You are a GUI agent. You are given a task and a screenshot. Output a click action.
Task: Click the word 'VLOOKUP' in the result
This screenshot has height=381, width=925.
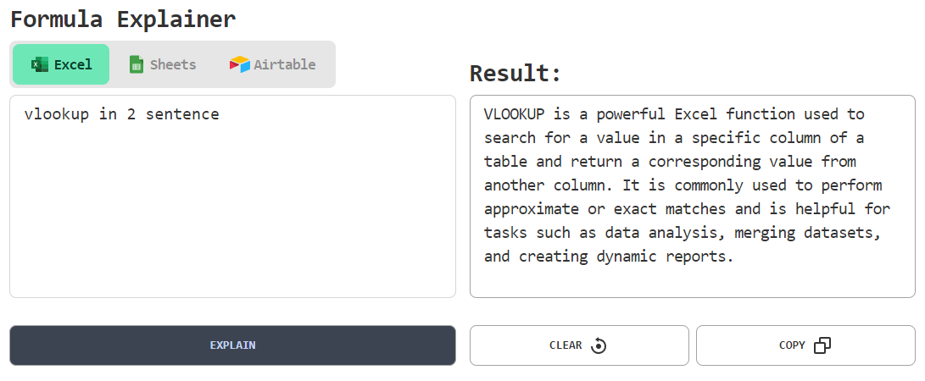click(514, 114)
